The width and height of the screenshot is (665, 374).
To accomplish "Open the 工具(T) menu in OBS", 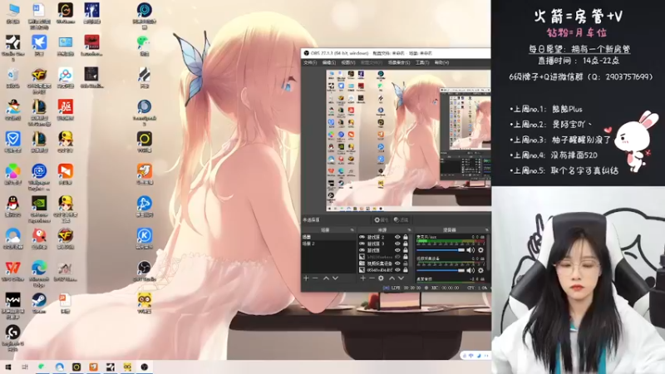I will 422,63.
